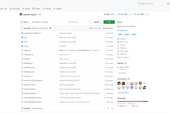This screenshot has width=170, height=113.
Task: Open the README.md file
Action: (28, 63)
